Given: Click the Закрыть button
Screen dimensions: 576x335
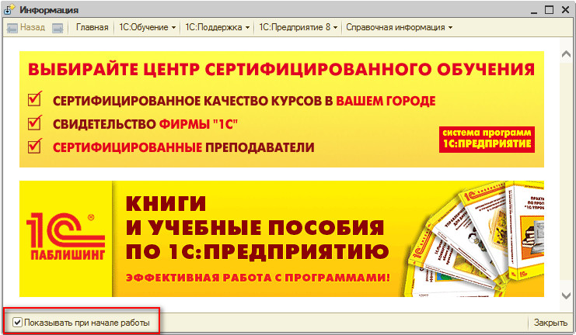Looking at the screenshot, I should [x=550, y=323].
